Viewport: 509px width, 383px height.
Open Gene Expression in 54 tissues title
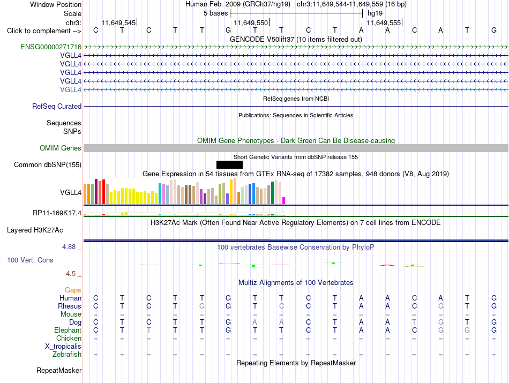[x=296, y=174]
